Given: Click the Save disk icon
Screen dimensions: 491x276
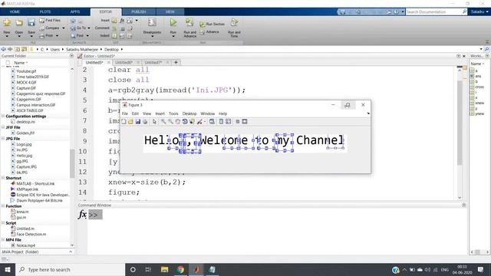Looking at the screenshot, I should click(x=31, y=23).
